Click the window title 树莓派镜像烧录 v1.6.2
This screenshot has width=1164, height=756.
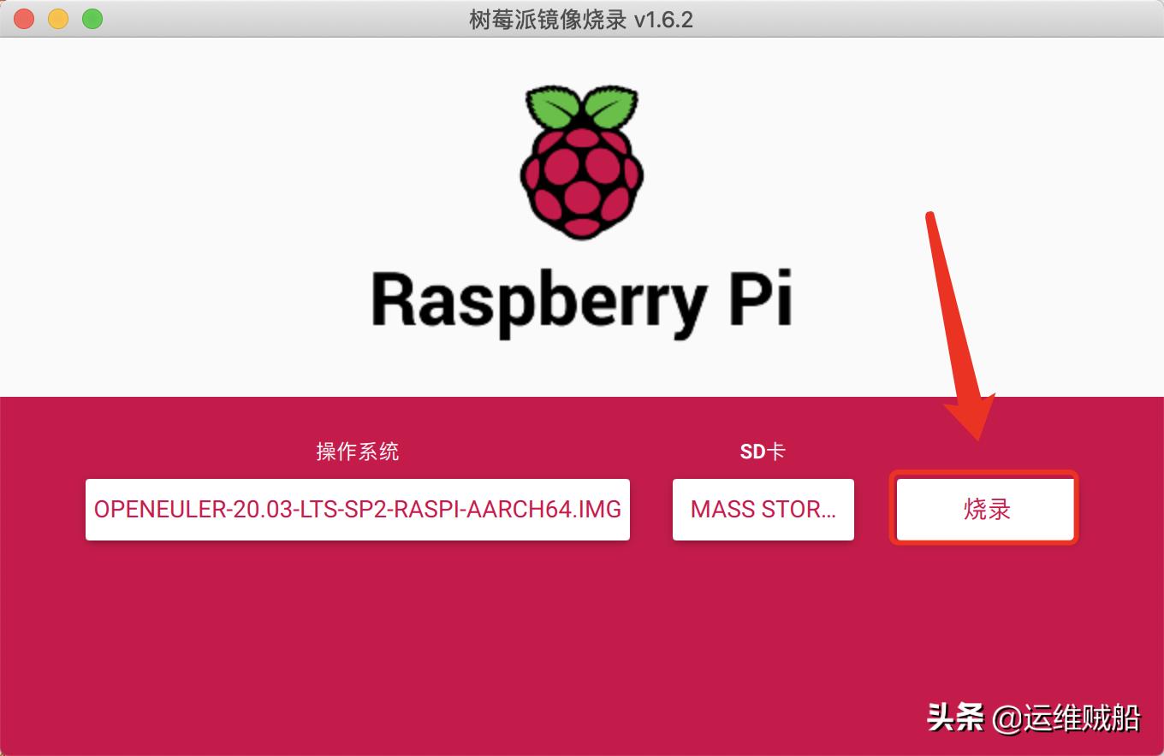pos(581,19)
